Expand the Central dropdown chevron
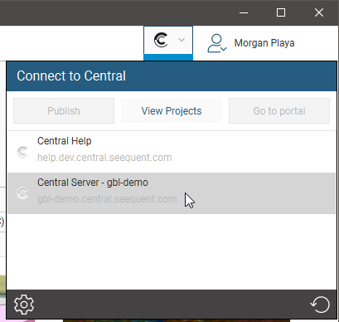The width and height of the screenshot is (339, 322). point(182,40)
